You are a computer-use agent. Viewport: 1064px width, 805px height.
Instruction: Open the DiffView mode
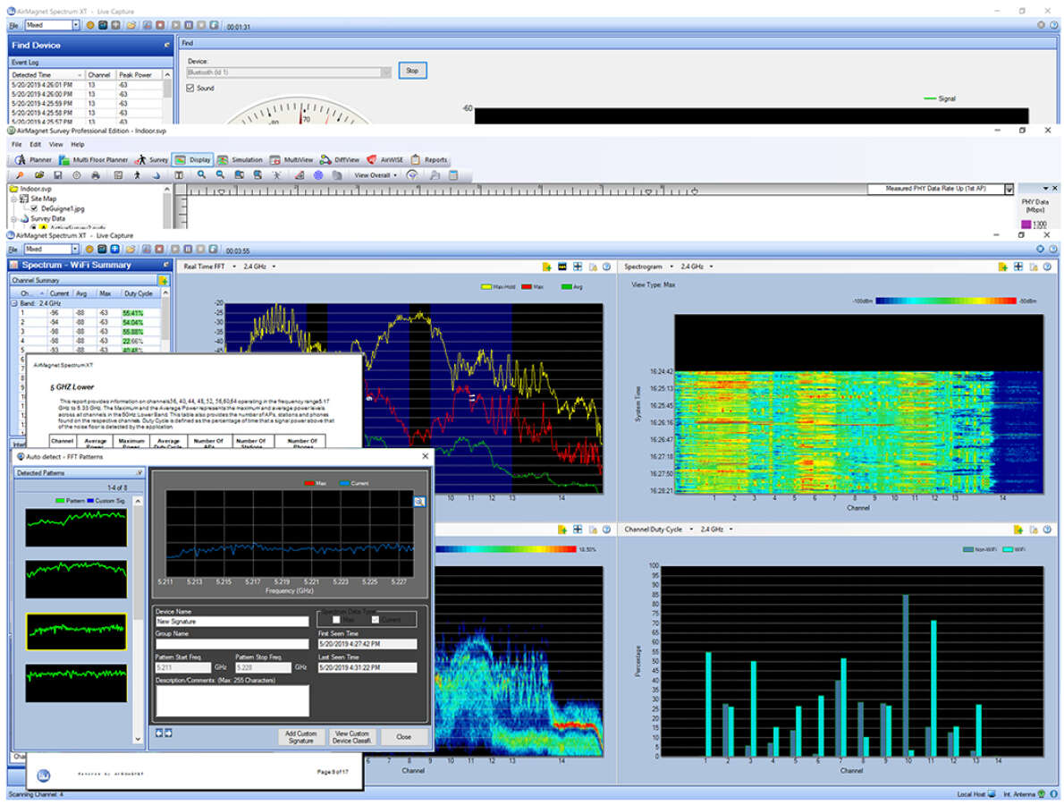coord(339,160)
